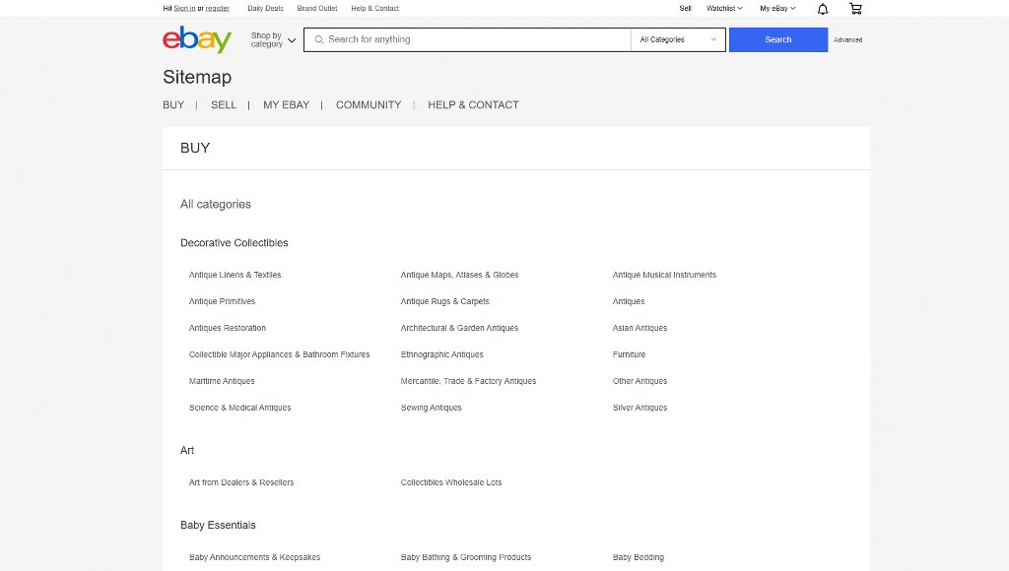Open Art from Dealers & Resellers
The width and height of the screenshot is (1009, 571).
[x=241, y=482]
